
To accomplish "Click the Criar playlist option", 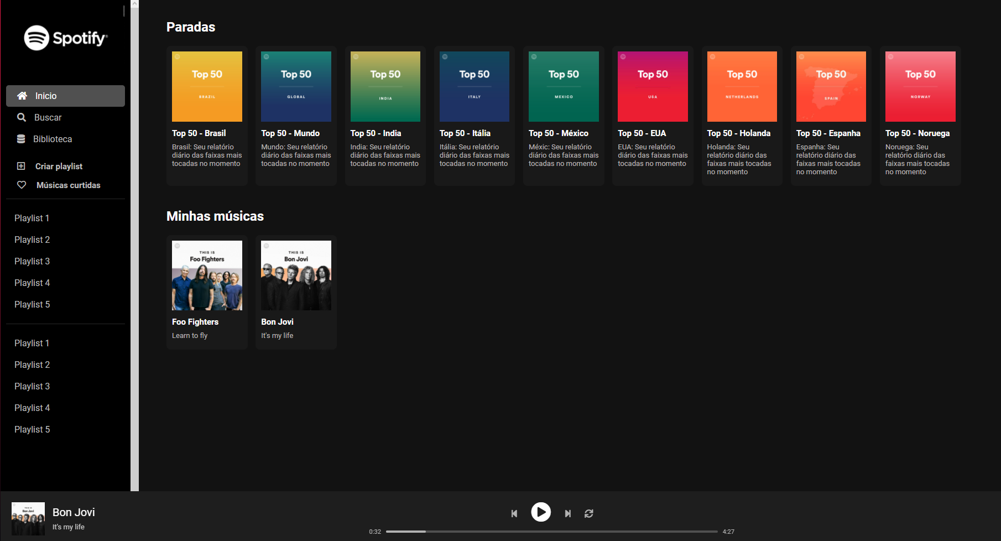I will (58, 166).
